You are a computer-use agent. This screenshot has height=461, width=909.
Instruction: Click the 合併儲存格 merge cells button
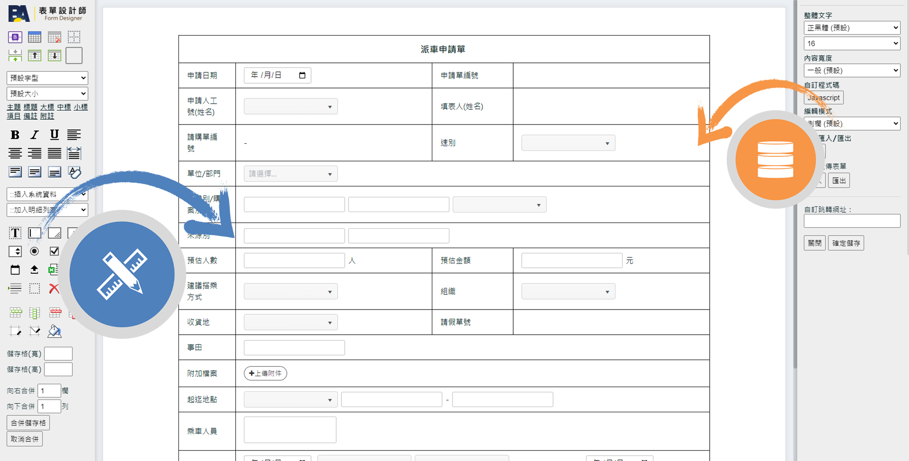pyautogui.click(x=28, y=423)
